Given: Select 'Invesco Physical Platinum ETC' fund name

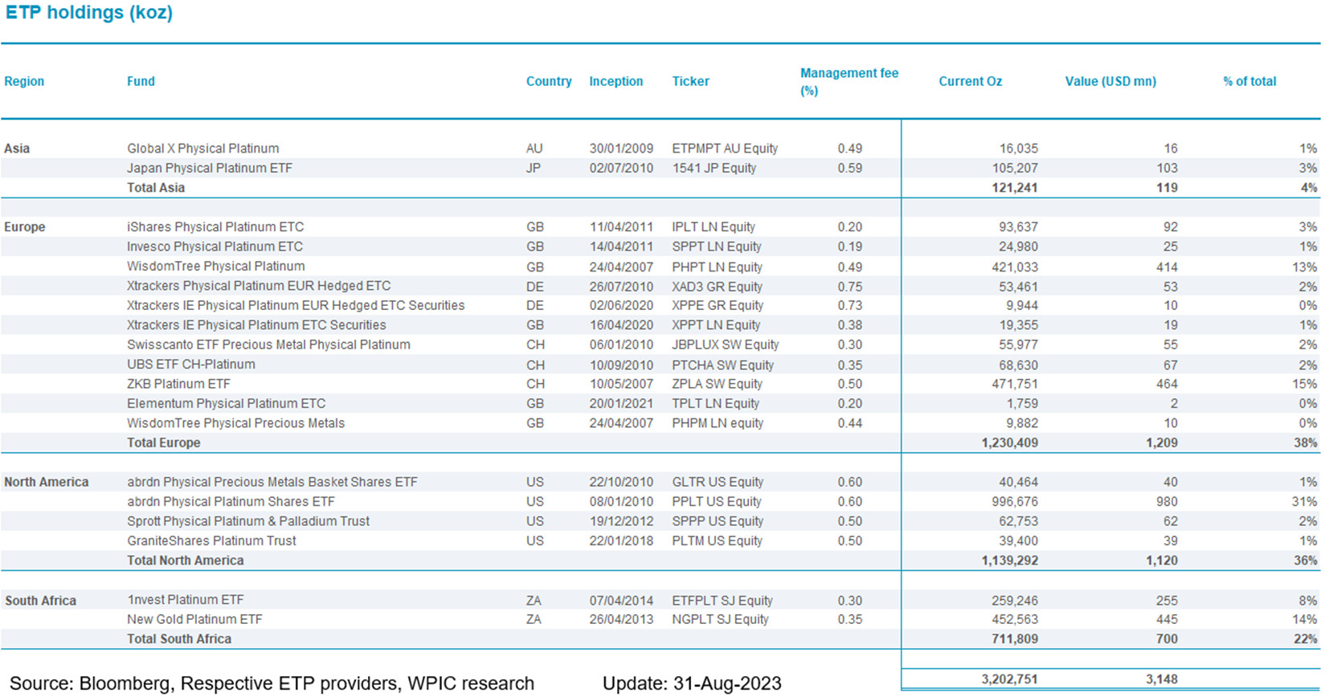Looking at the screenshot, I should 215,247.
